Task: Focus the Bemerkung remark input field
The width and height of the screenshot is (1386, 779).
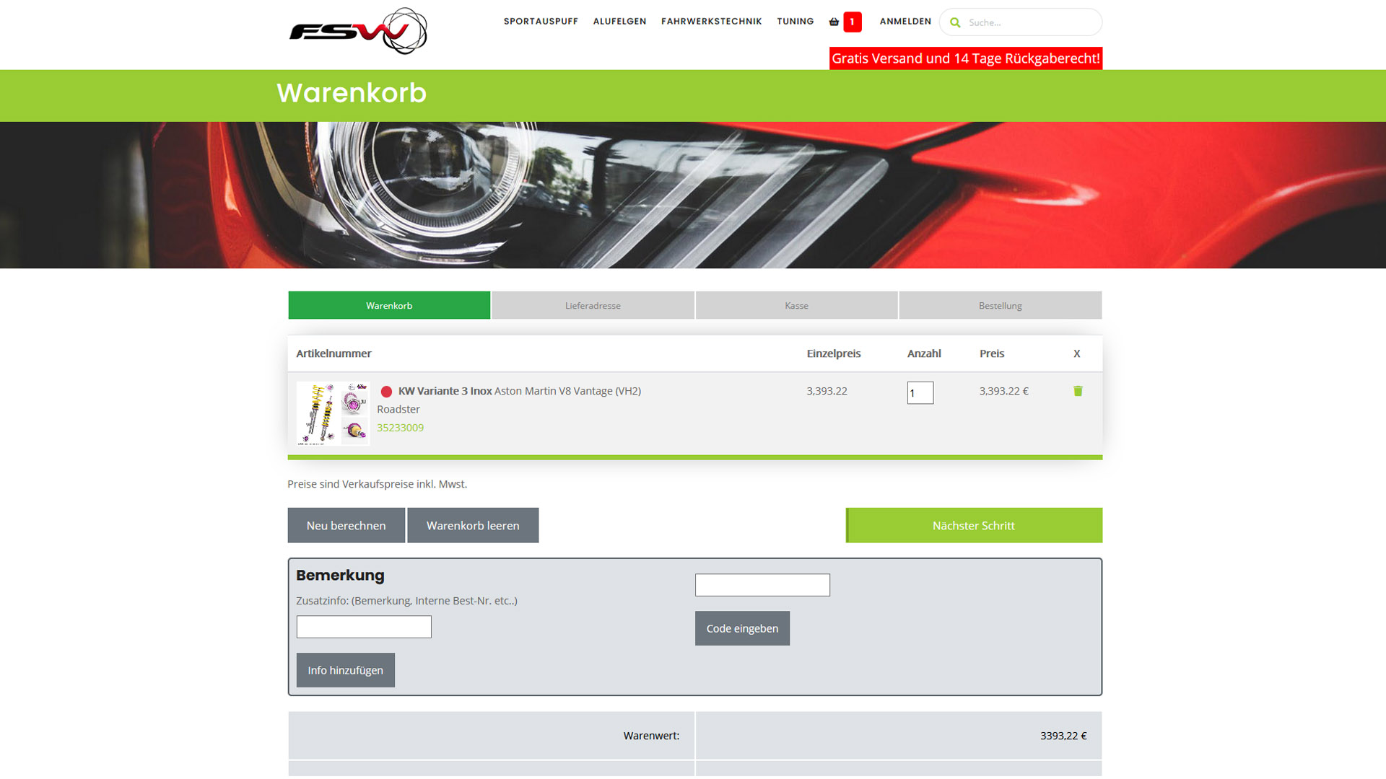Action: pyautogui.click(x=364, y=627)
